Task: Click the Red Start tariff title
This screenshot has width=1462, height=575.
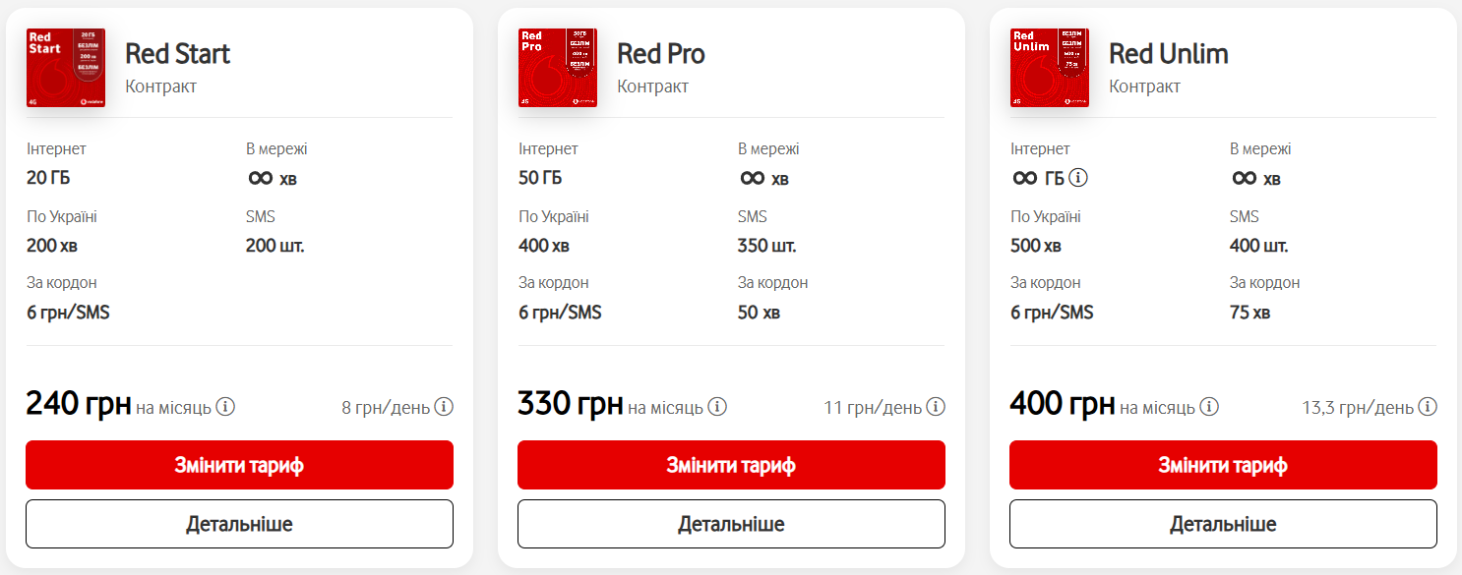Action: (177, 53)
